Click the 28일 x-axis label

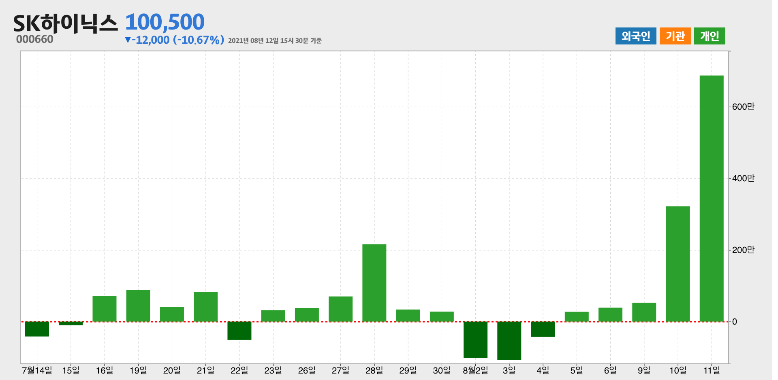tap(374, 370)
